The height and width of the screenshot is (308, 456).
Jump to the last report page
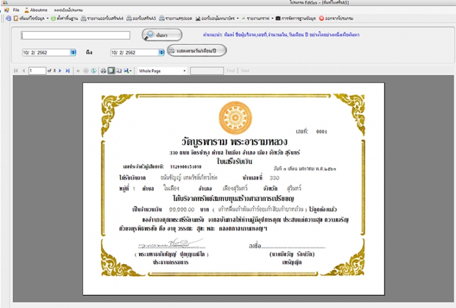[x=68, y=71]
